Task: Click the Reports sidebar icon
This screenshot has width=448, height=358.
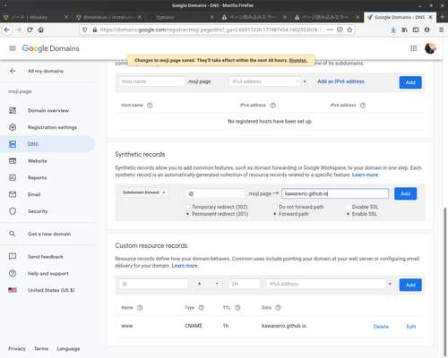Action: (x=13, y=178)
